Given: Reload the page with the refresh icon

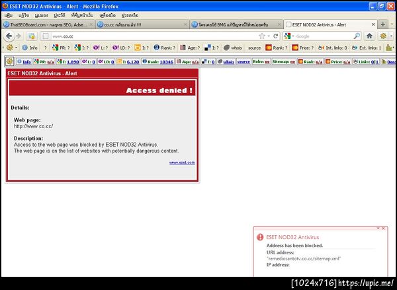Looking at the screenshot, I should pos(276,36).
